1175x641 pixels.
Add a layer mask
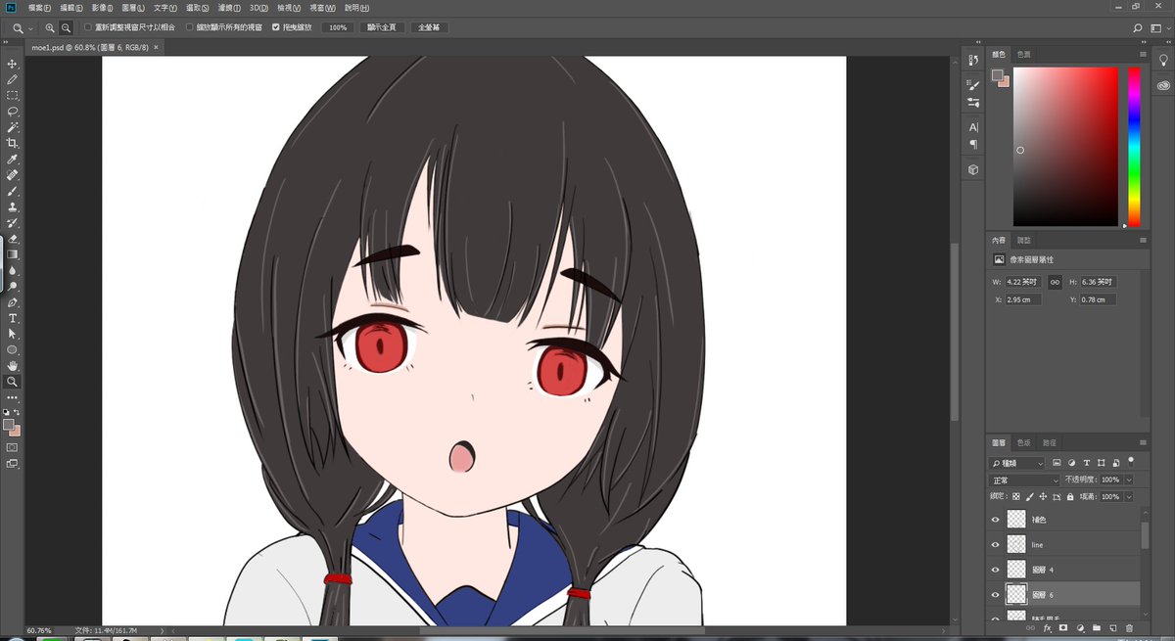click(1063, 627)
